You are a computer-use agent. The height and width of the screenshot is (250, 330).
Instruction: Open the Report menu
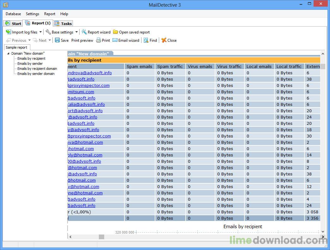[x=50, y=14]
